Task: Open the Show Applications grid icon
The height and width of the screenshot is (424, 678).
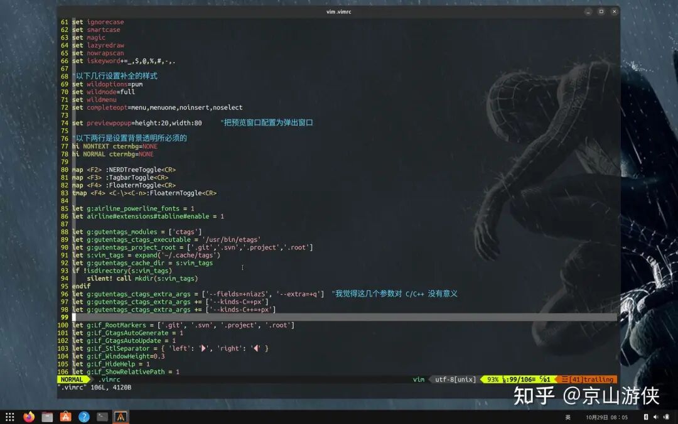Action: [x=10, y=417]
